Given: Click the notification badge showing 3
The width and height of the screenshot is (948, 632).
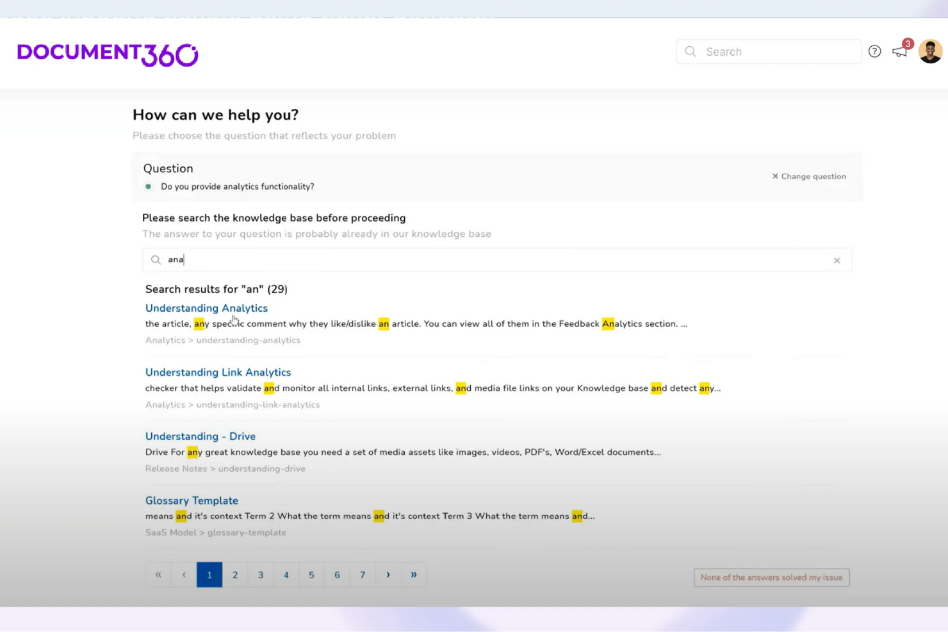Looking at the screenshot, I should pyautogui.click(x=908, y=44).
